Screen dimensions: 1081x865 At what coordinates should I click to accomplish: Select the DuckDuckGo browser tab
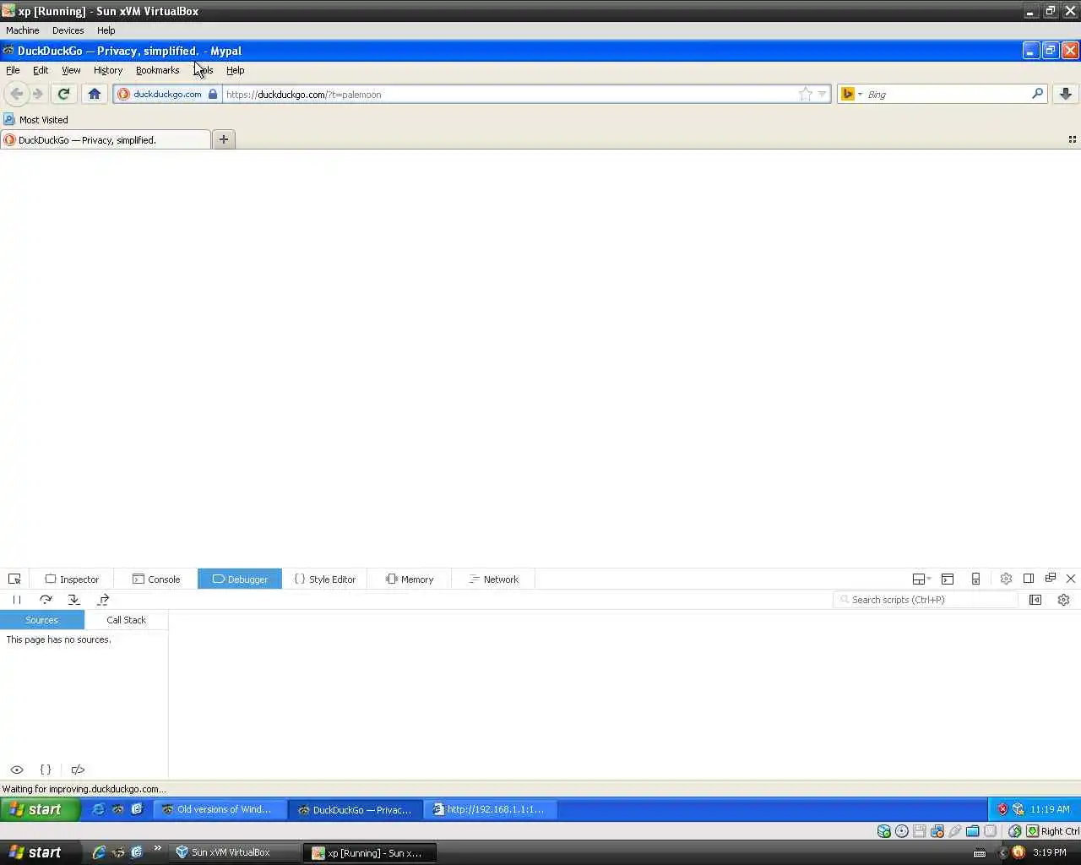[106, 139]
